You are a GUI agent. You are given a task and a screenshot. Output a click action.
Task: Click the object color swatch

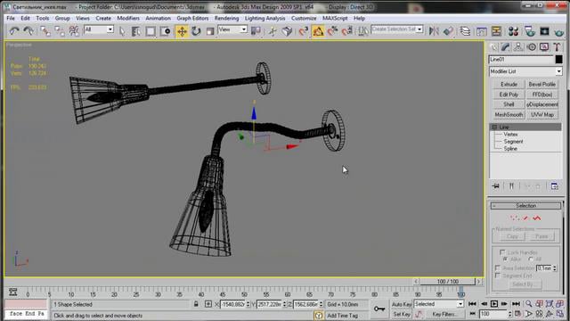[558, 60]
